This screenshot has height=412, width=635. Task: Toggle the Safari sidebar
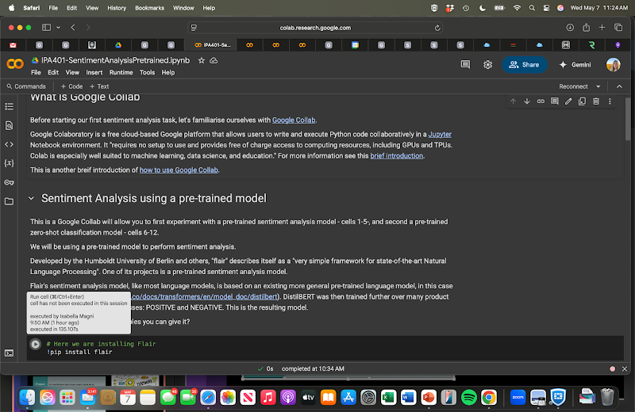46,28
